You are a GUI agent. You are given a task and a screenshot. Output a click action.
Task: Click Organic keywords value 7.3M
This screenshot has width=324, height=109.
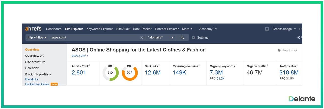[x=216, y=73]
